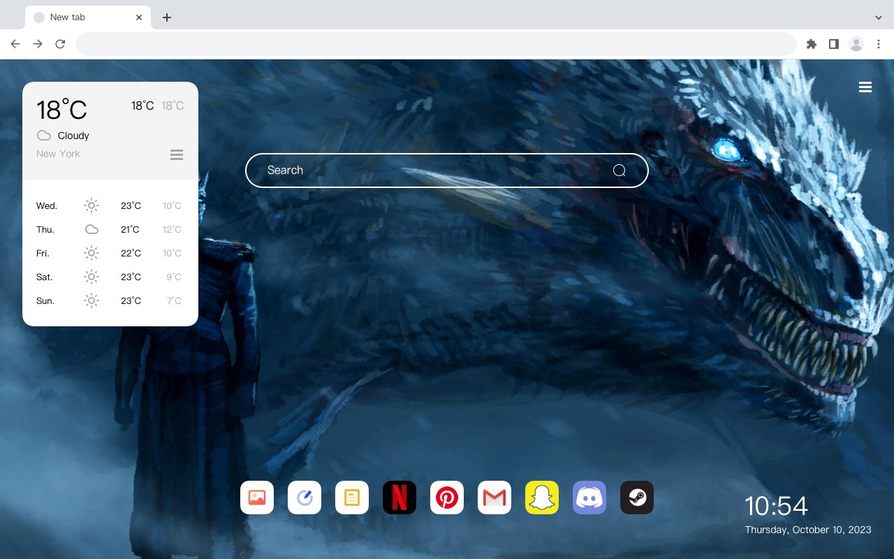Open Gmail from the shortcut dock
The width and height of the screenshot is (894, 559).
tap(494, 498)
